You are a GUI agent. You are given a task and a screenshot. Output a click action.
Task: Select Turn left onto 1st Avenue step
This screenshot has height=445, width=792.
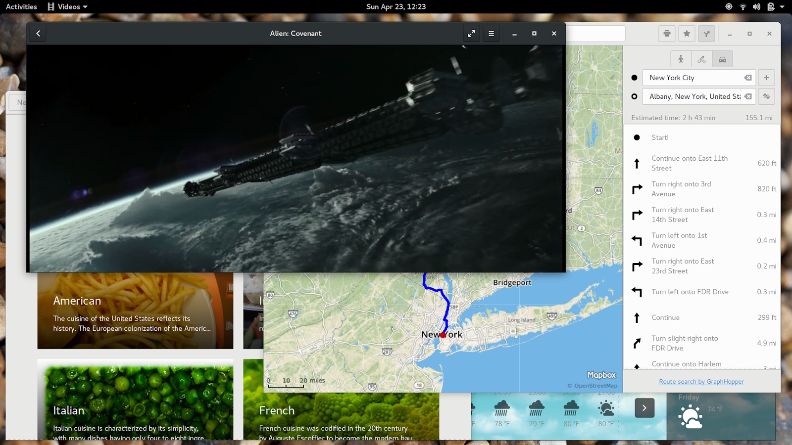702,240
